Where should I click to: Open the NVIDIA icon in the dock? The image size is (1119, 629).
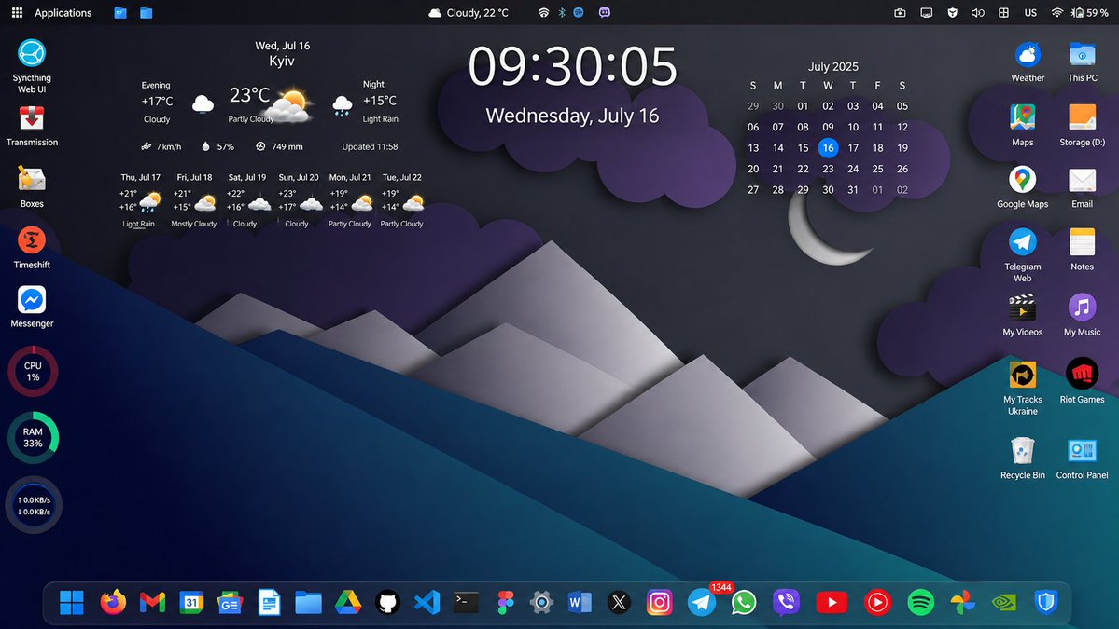point(1004,603)
